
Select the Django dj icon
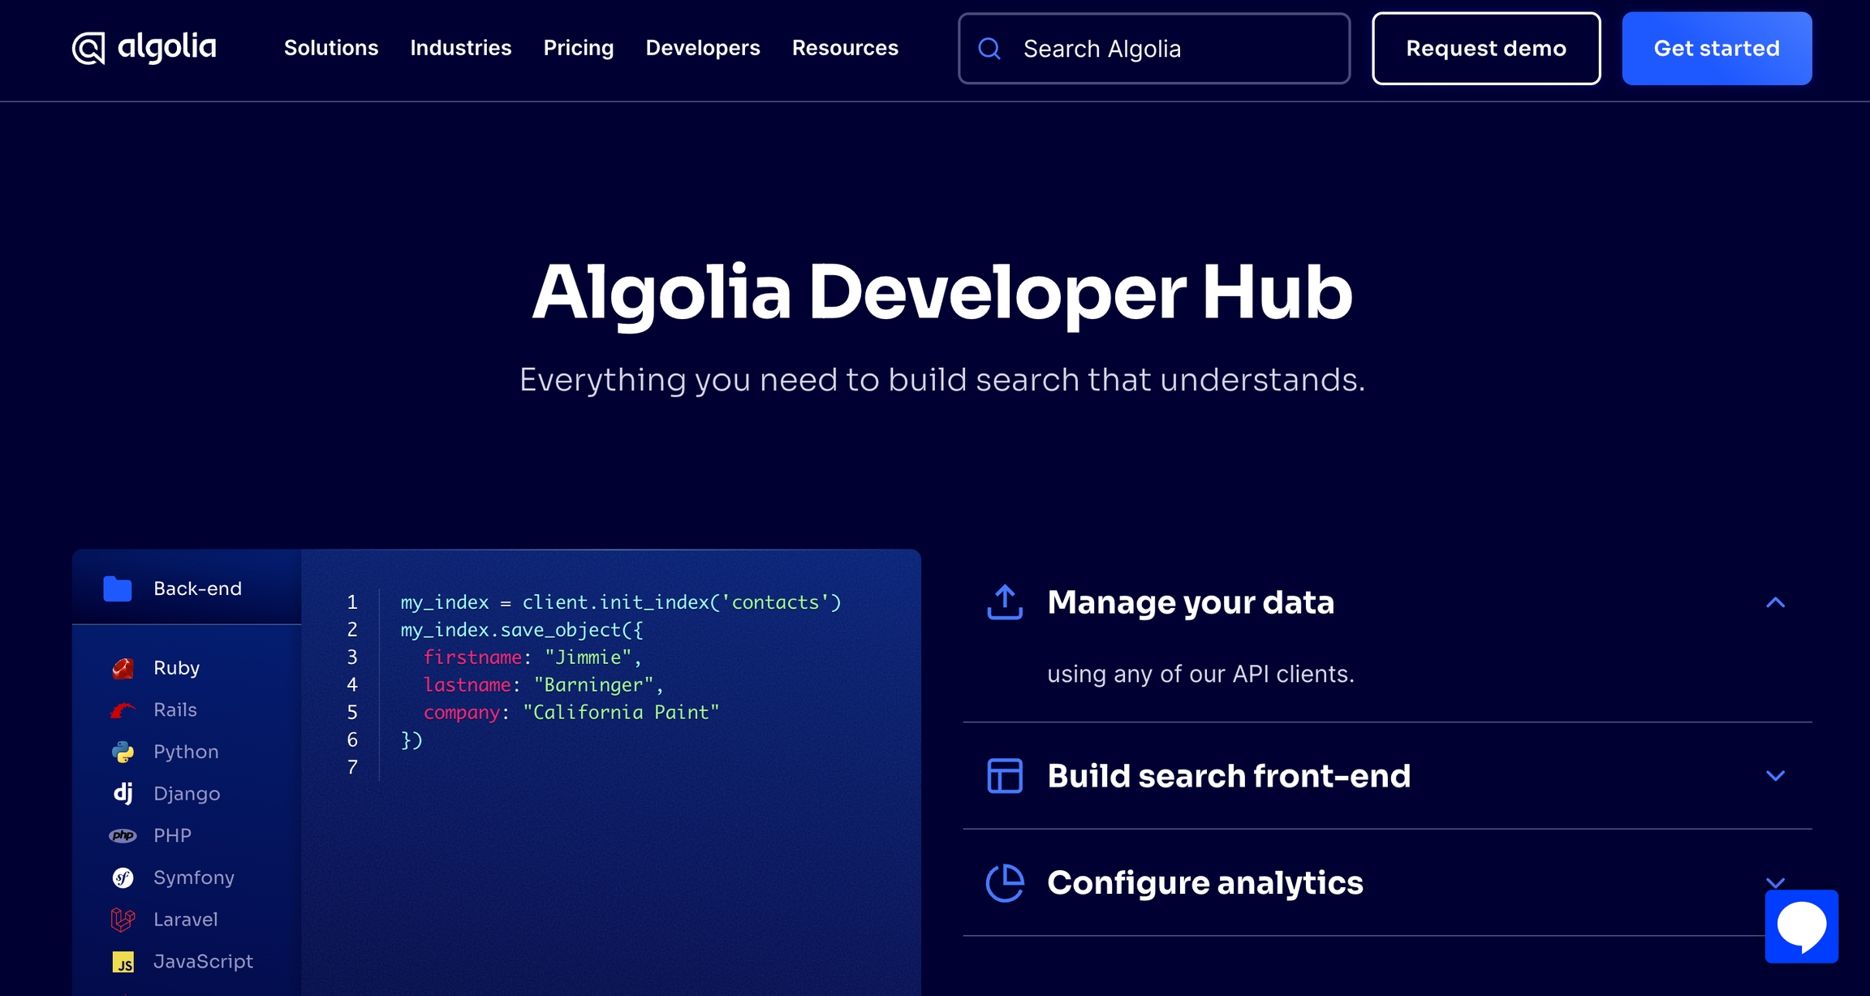(123, 793)
